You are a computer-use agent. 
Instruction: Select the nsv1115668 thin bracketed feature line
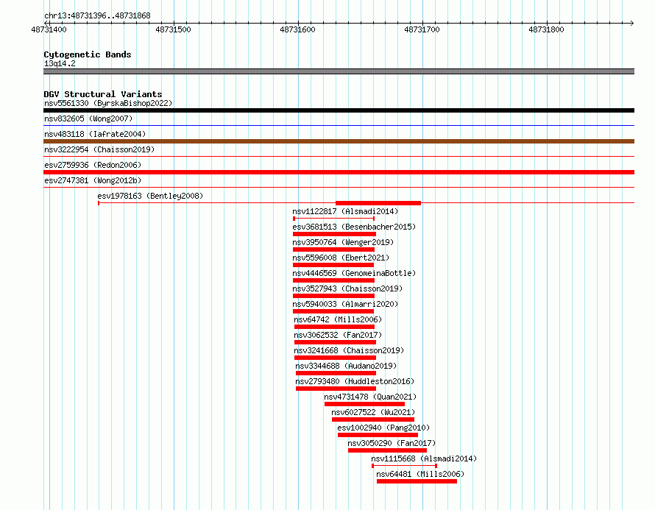[x=404, y=466]
